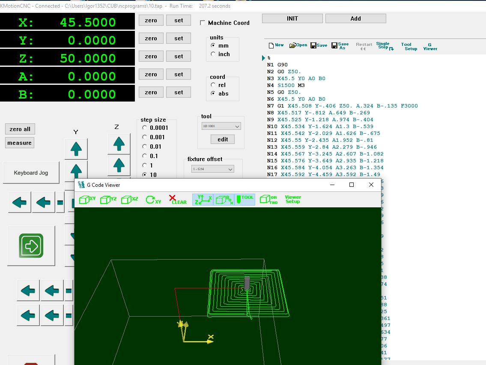
Task: Set the viewer to XY plane view
Action: pyautogui.click(x=87, y=200)
